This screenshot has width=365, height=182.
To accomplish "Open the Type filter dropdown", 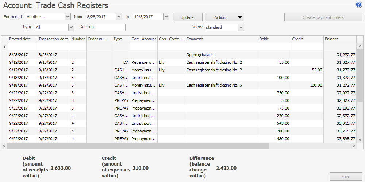I will pos(71,27).
